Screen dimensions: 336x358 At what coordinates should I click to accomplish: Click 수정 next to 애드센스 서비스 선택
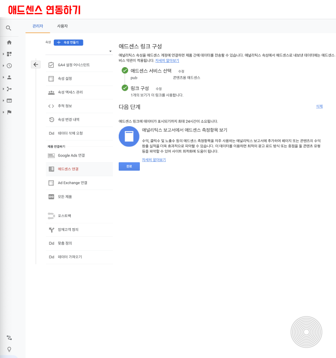click(181, 72)
